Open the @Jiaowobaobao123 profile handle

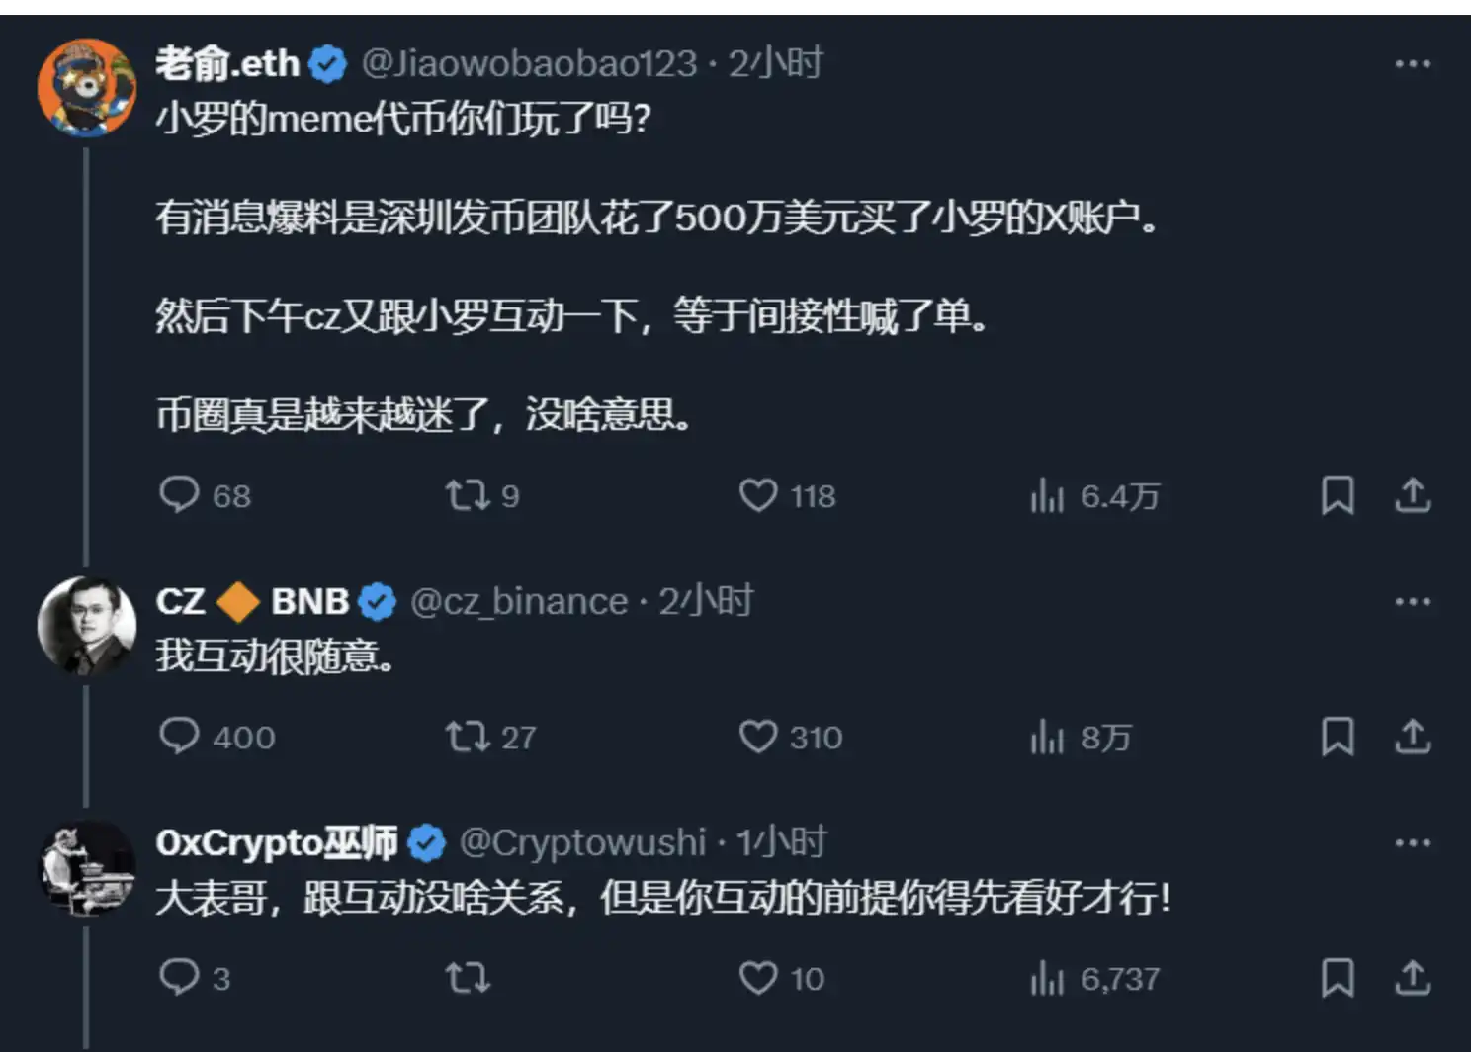point(529,64)
